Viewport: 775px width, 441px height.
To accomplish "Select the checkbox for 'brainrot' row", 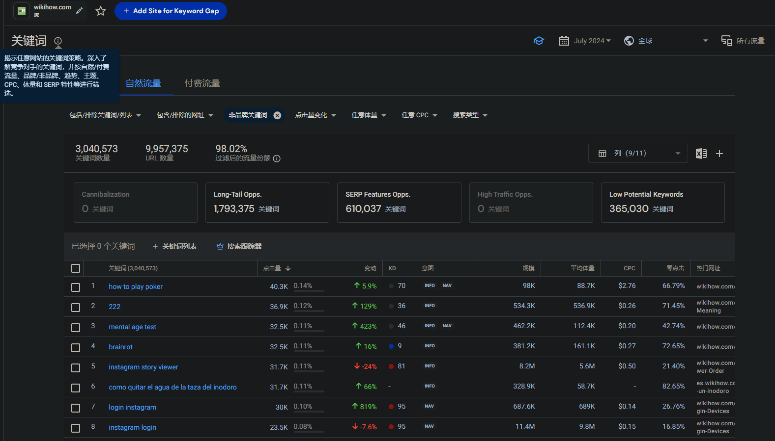I will coord(76,347).
